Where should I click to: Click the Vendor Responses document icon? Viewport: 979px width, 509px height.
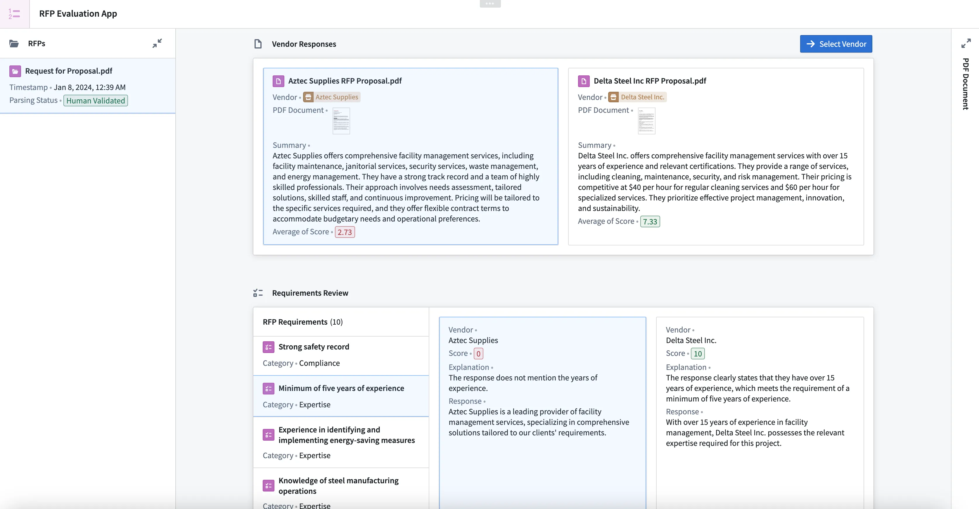[258, 44]
